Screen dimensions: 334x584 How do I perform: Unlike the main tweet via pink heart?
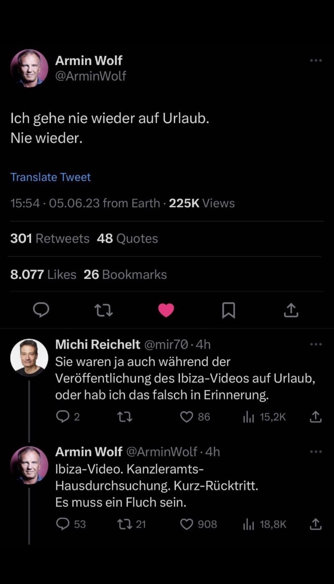[166, 310]
